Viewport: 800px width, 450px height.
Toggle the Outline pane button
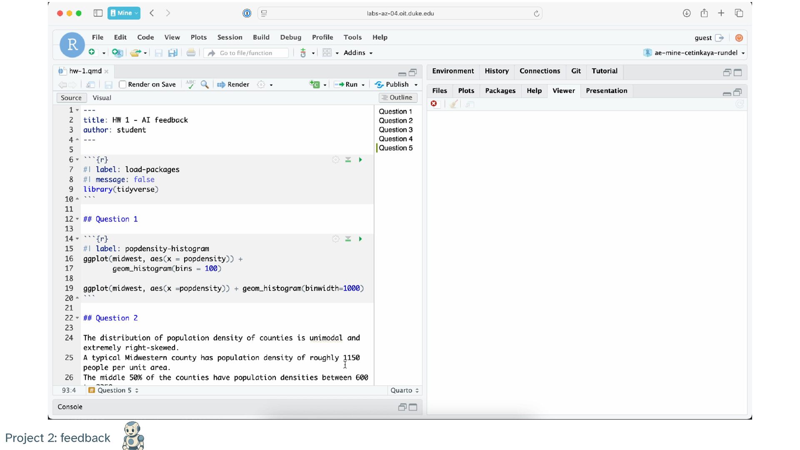click(x=397, y=97)
